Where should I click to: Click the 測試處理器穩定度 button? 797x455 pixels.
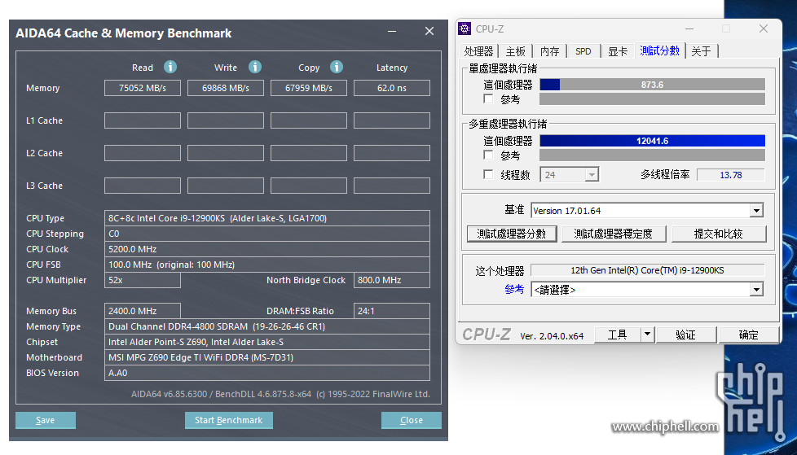[613, 234]
